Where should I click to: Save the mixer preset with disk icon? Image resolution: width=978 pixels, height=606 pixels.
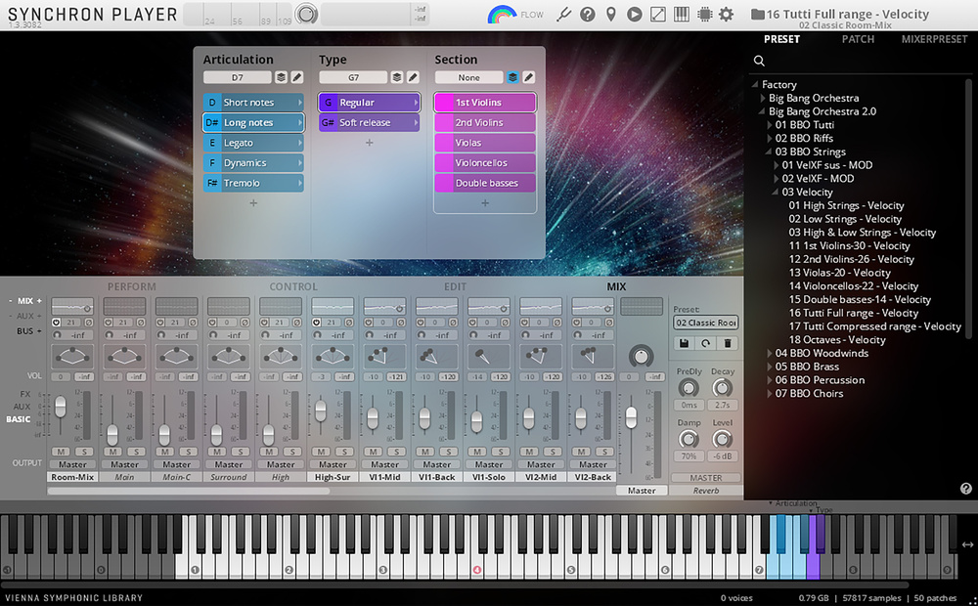[684, 343]
